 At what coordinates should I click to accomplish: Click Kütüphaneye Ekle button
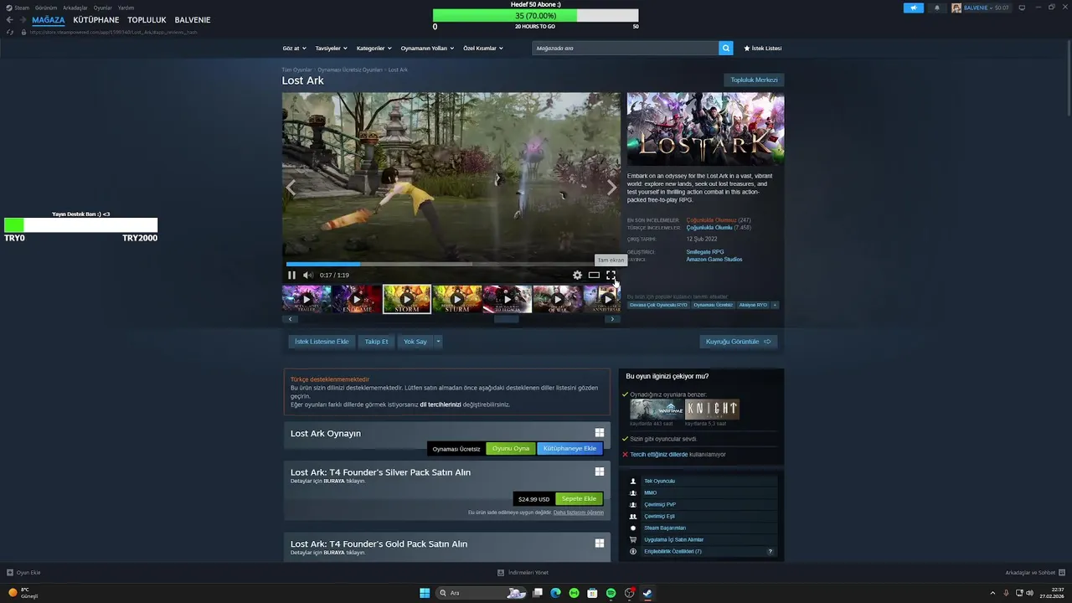569,448
